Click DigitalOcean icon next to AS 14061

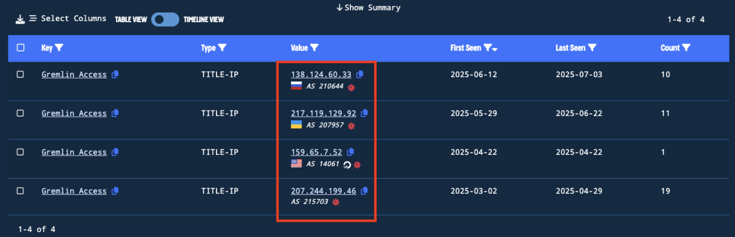tap(347, 165)
